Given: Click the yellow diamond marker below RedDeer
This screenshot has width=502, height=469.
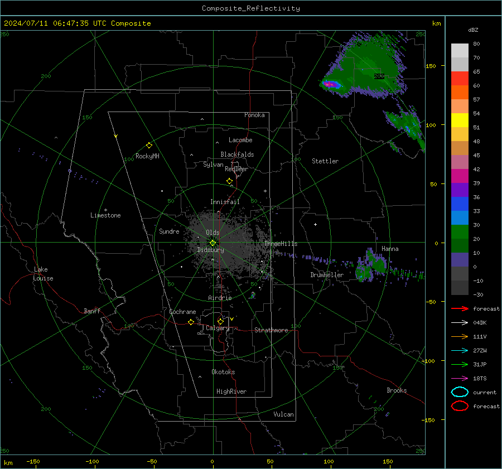Looking at the screenshot, I should click(x=230, y=181).
